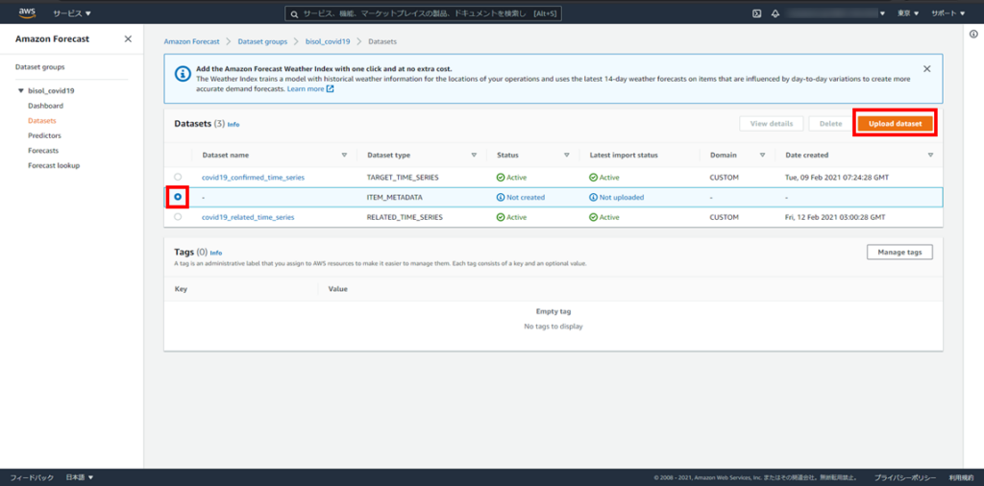Close the Amazon Forecast sidebar panel
The image size is (984, 486).
[129, 38]
